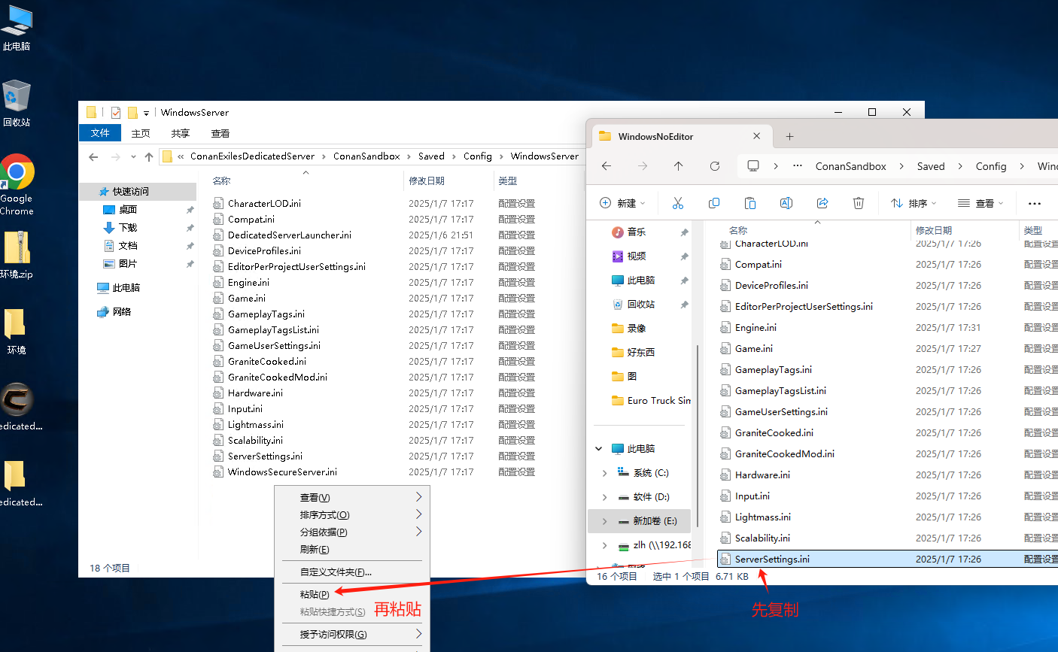Choose 粘贴(P) from the context menu

click(x=352, y=594)
